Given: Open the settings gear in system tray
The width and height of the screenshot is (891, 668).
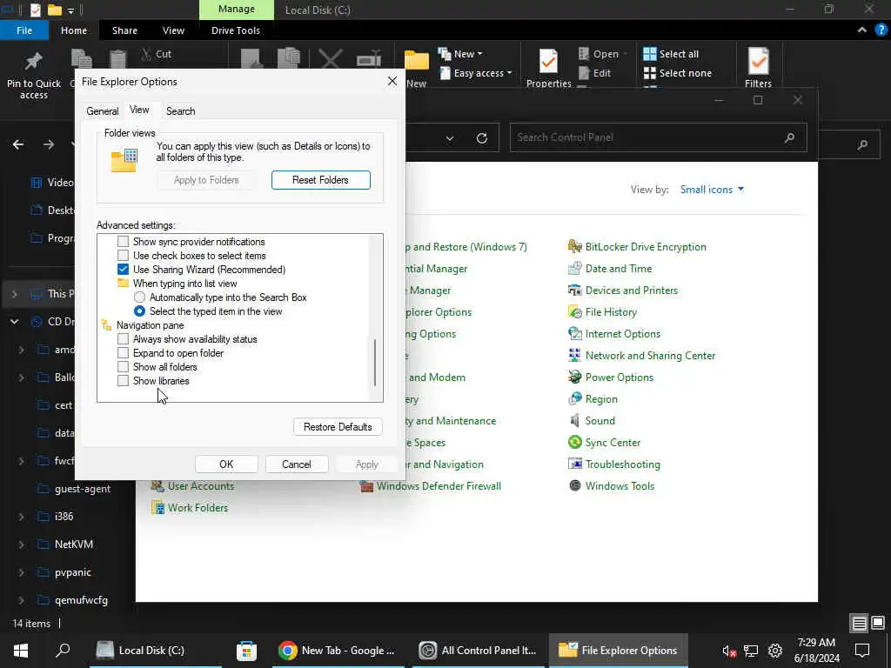Looking at the screenshot, I should tap(775, 651).
